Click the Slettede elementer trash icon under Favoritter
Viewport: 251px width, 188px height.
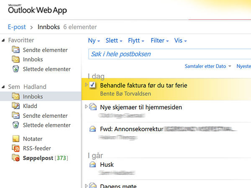(x=16, y=69)
